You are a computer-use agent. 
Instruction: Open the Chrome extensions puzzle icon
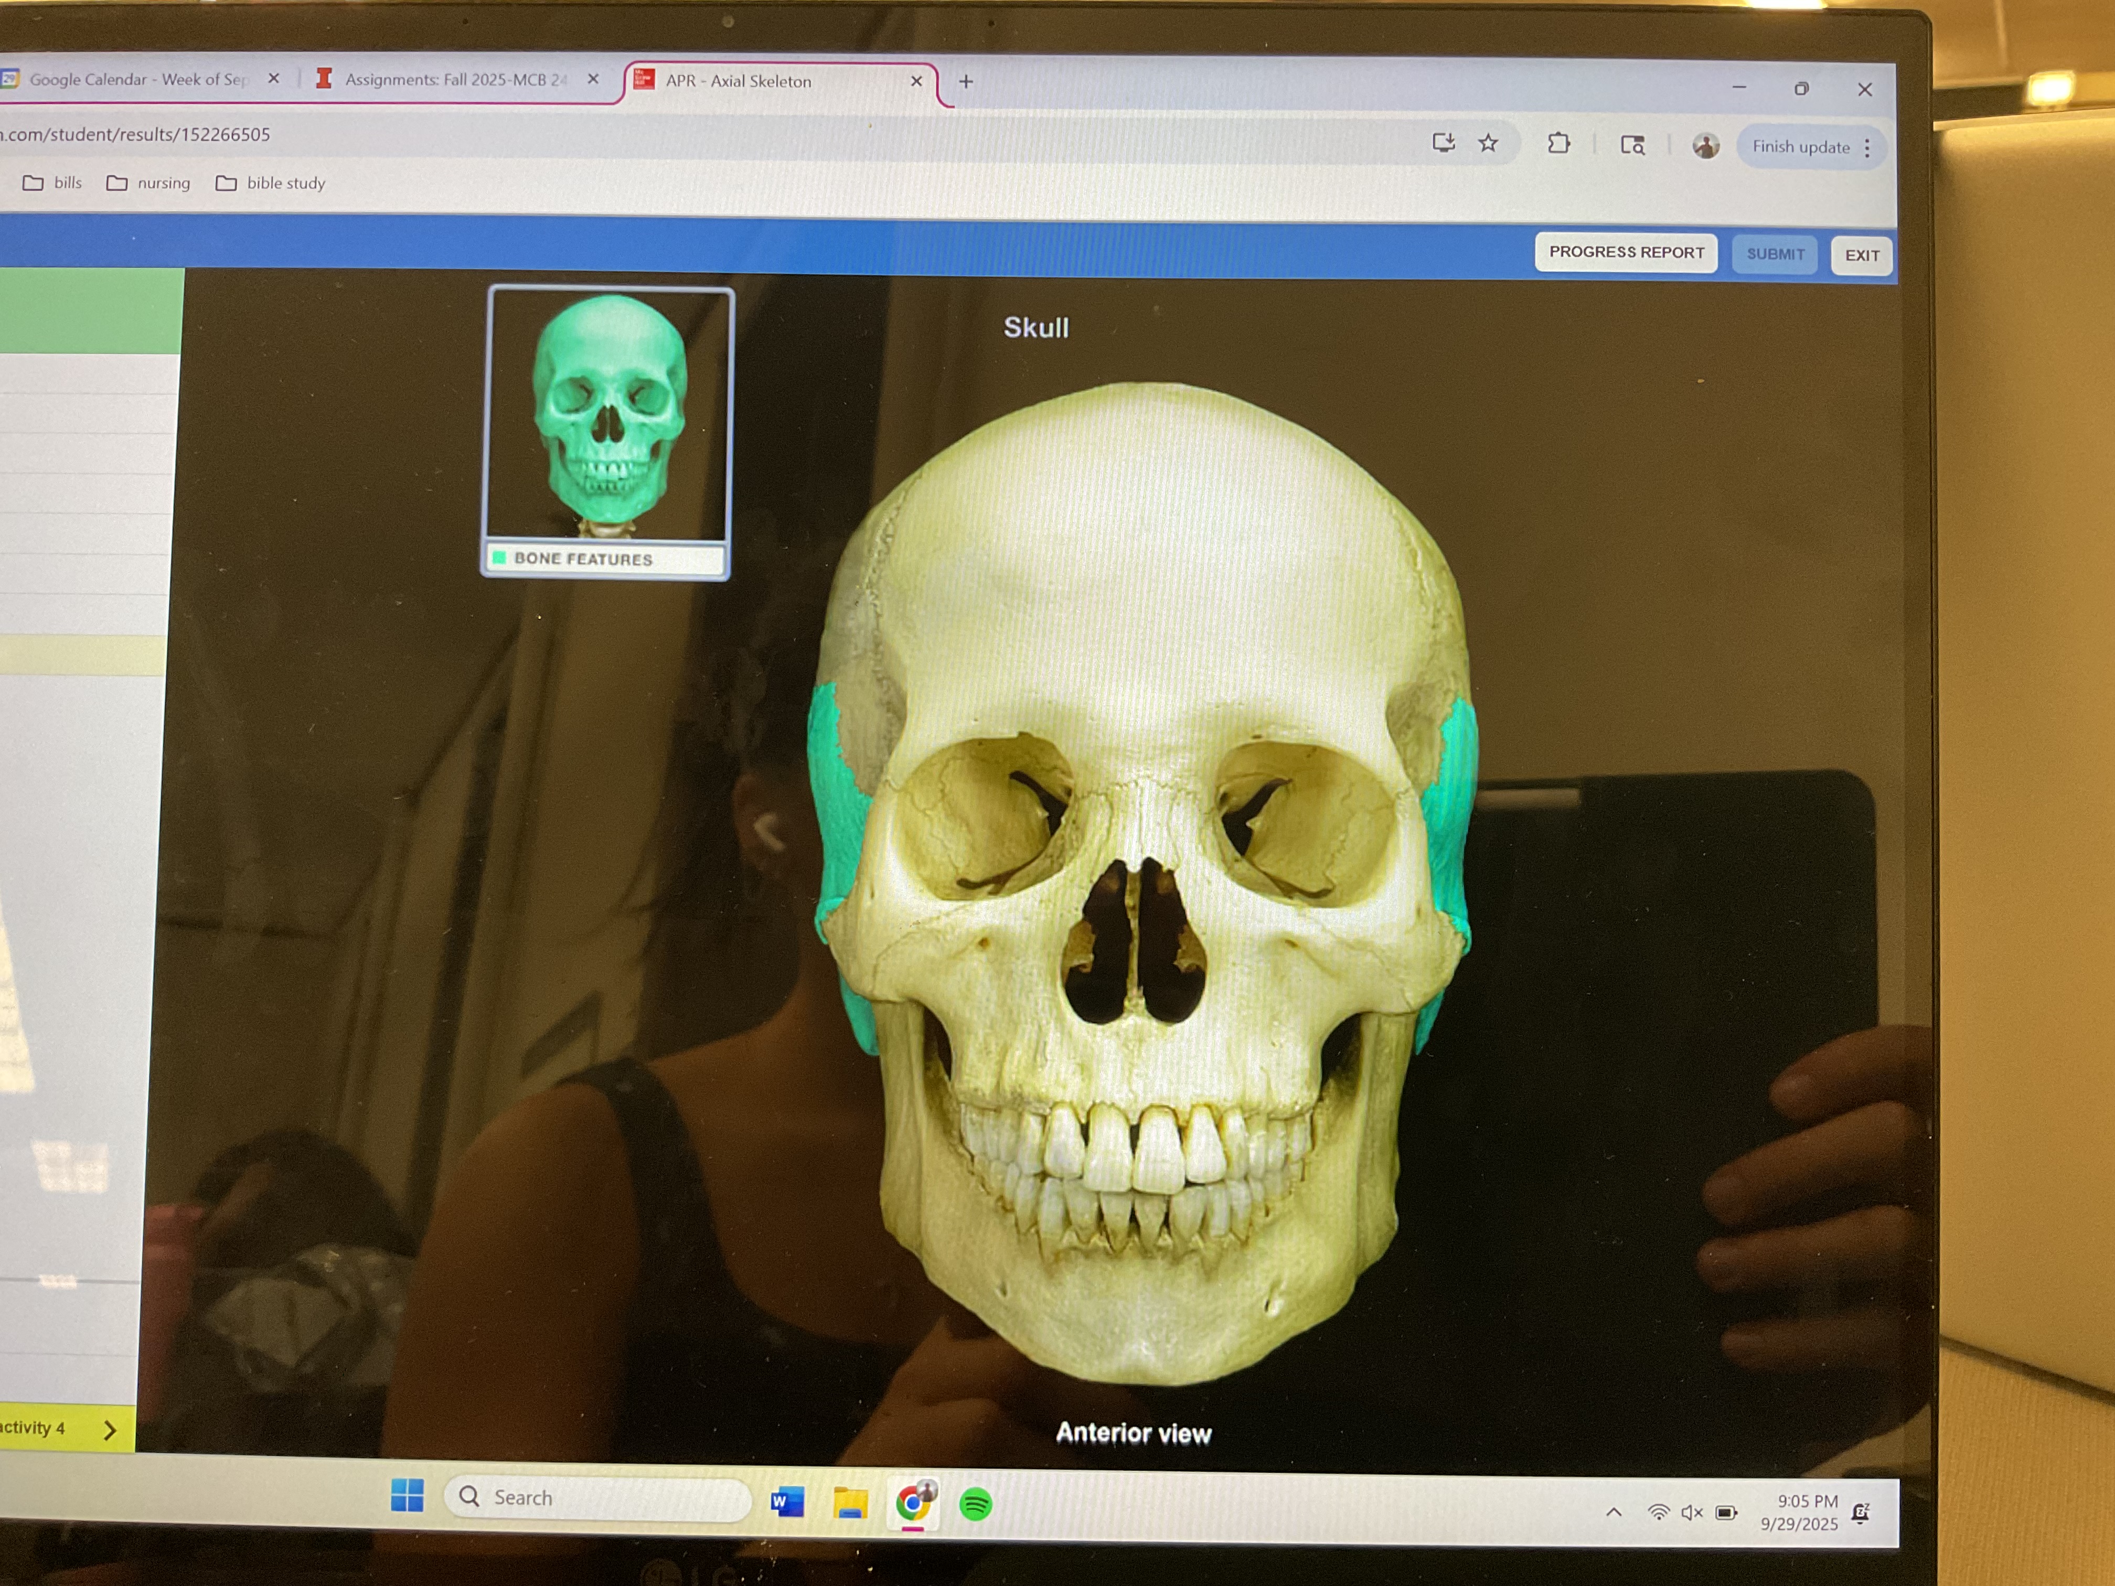[x=1558, y=143]
